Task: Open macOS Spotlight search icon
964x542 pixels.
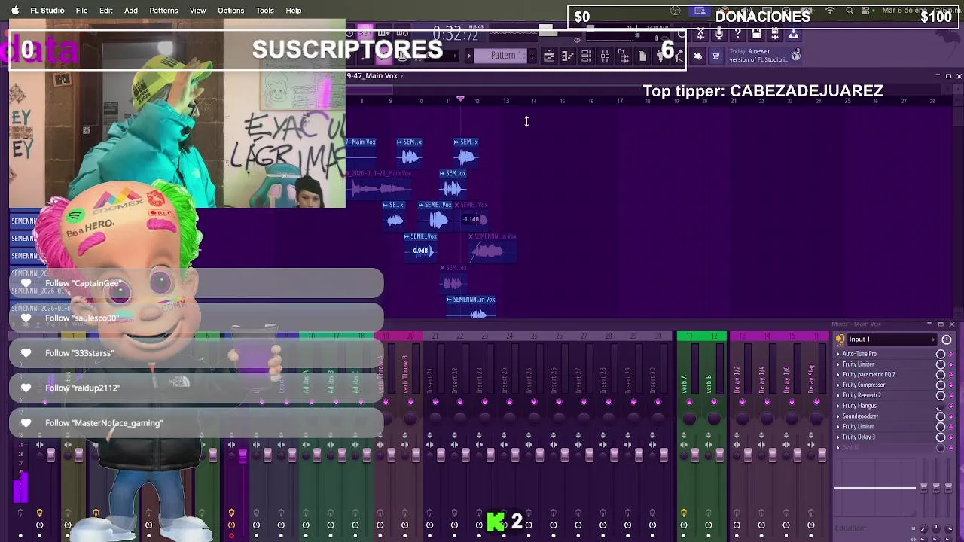Action: point(850,11)
